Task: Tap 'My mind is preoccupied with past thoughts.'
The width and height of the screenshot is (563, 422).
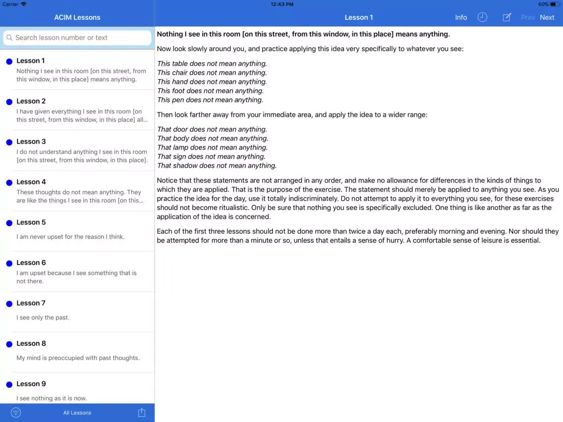Action: [x=78, y=358]
